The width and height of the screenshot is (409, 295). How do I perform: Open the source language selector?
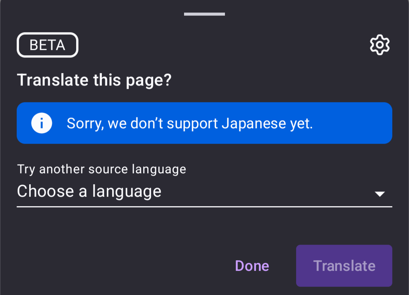(204, 192)
